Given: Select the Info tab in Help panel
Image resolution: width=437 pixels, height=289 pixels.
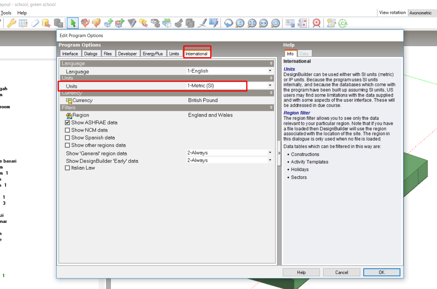Looking at the screenshot, I should pos(290,54).
